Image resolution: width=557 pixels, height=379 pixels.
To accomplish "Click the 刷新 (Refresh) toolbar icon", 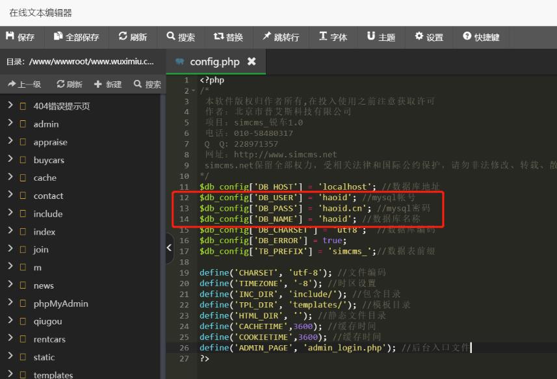I will tap(123, 36).
